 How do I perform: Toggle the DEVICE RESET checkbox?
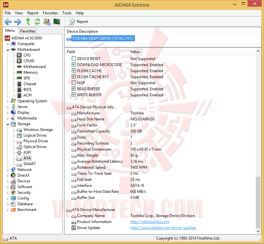point(74,58)
